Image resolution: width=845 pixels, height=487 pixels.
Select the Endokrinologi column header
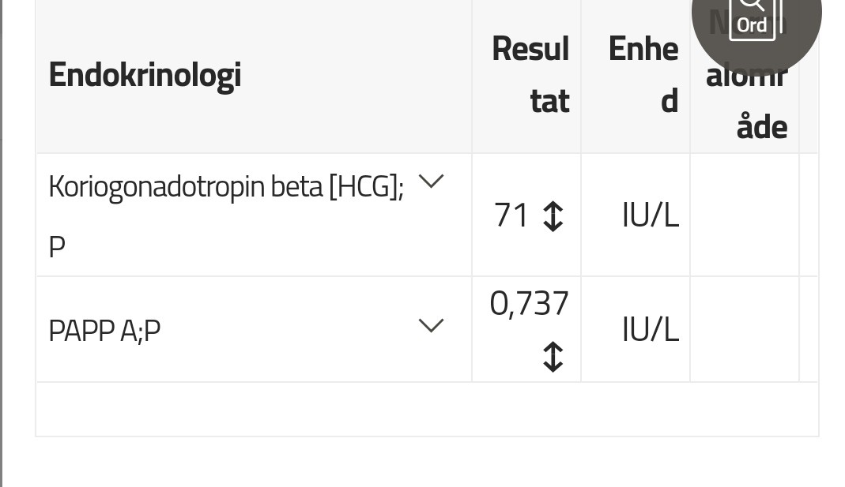click(145, 75)
